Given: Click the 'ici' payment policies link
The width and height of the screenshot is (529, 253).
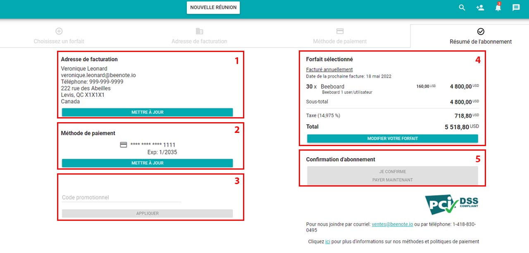Looking at the screenshot, I should tap(328, 241).
